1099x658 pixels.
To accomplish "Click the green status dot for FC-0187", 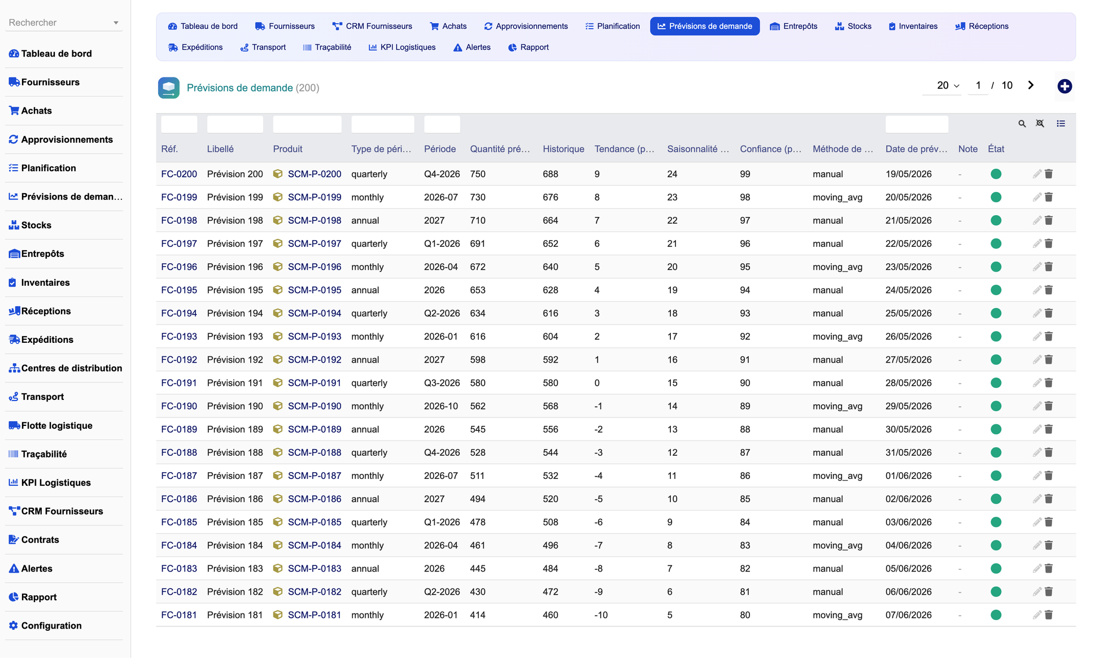I will pos(996,476).
